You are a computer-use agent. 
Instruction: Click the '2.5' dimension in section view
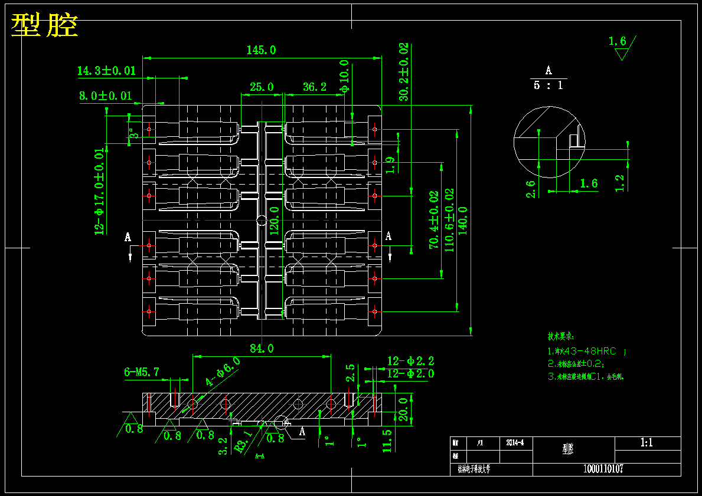(x=351, y=373)
